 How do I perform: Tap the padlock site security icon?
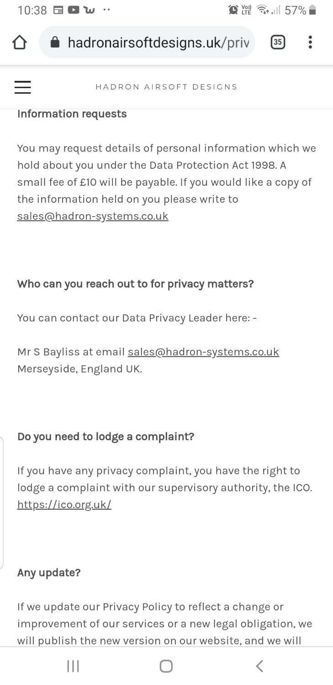point(55,42)
